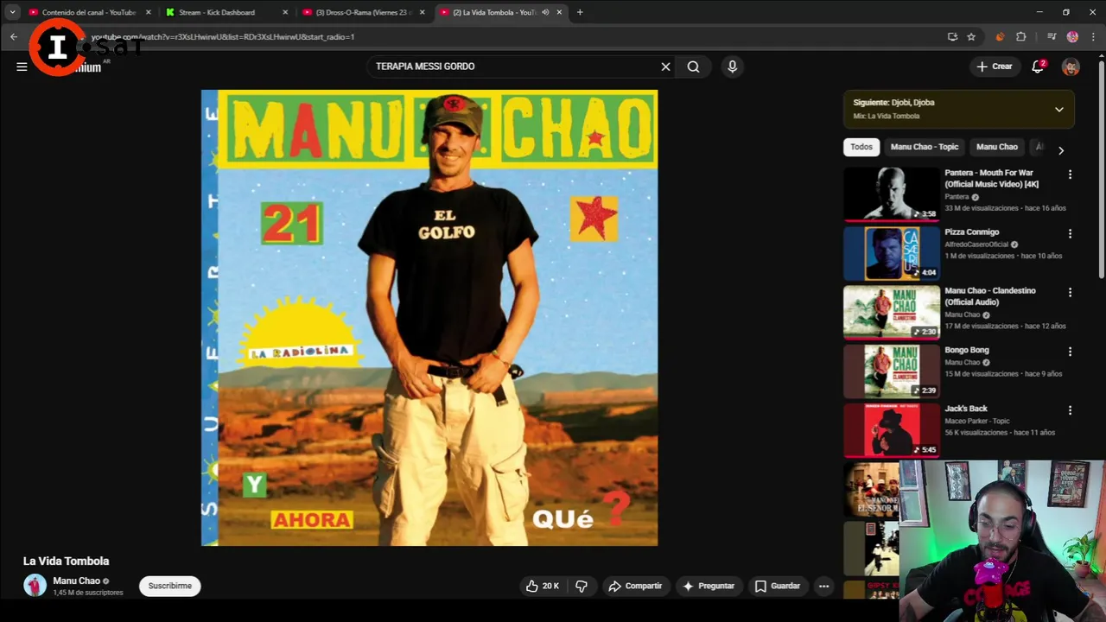
Task: Select the Manu Chao filter chip
Action: [x=997, y=147]
